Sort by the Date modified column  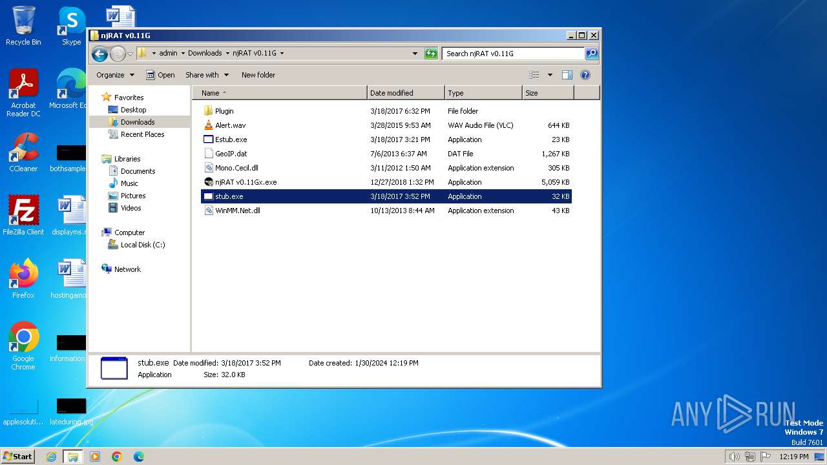click(x=406, y=93)
